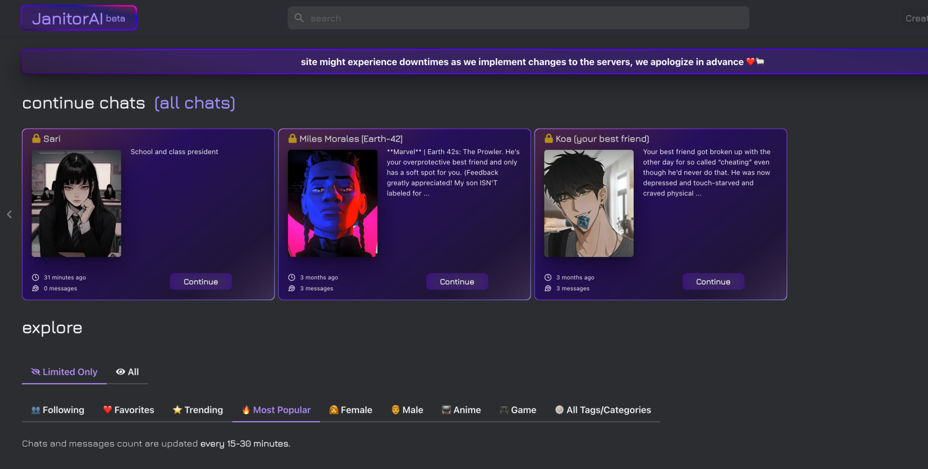Click the search magnifier icon
The image size is (928, 469).
click(299, 18)
